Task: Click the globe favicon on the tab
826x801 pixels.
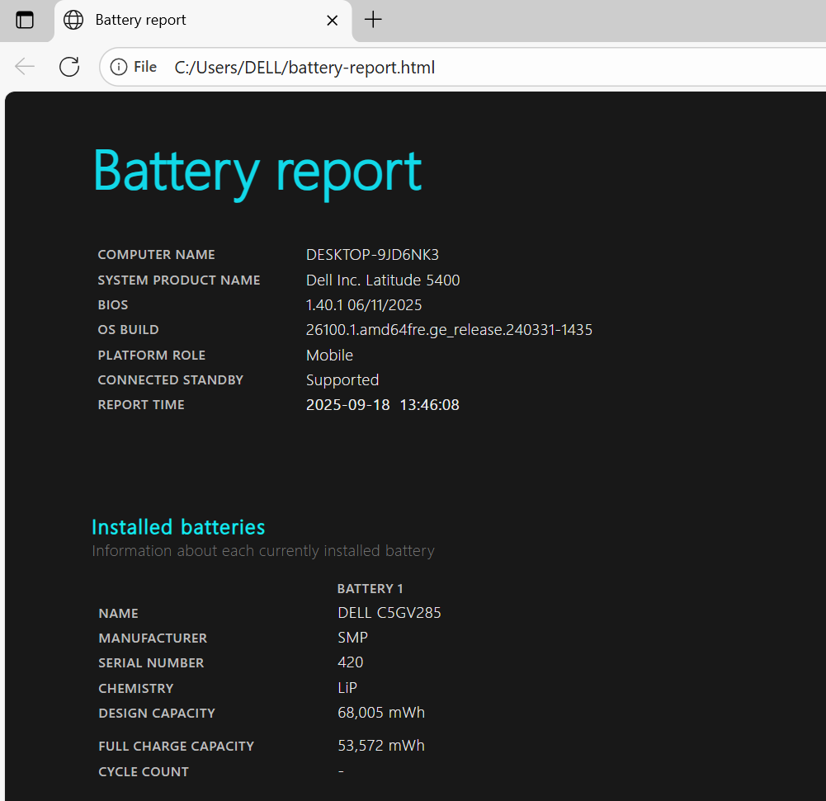Action: tap(73, 20)
